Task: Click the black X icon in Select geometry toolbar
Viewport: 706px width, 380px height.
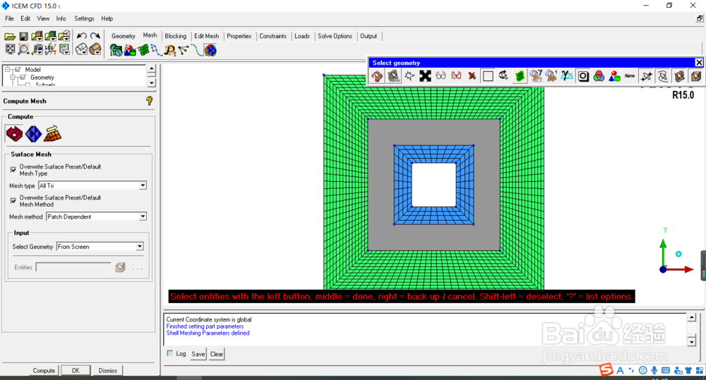Action: click(x=425, y=76)
